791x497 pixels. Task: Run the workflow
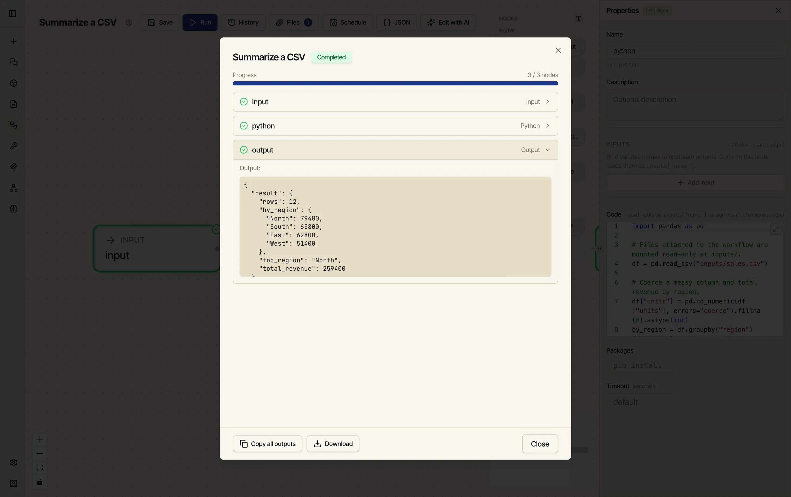(200, 22)
